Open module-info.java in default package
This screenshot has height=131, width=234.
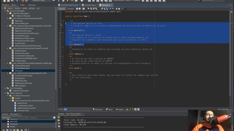(22, 16)
